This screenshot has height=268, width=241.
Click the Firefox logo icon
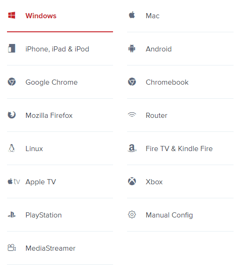pyautogui.click(x=12, y=115)
